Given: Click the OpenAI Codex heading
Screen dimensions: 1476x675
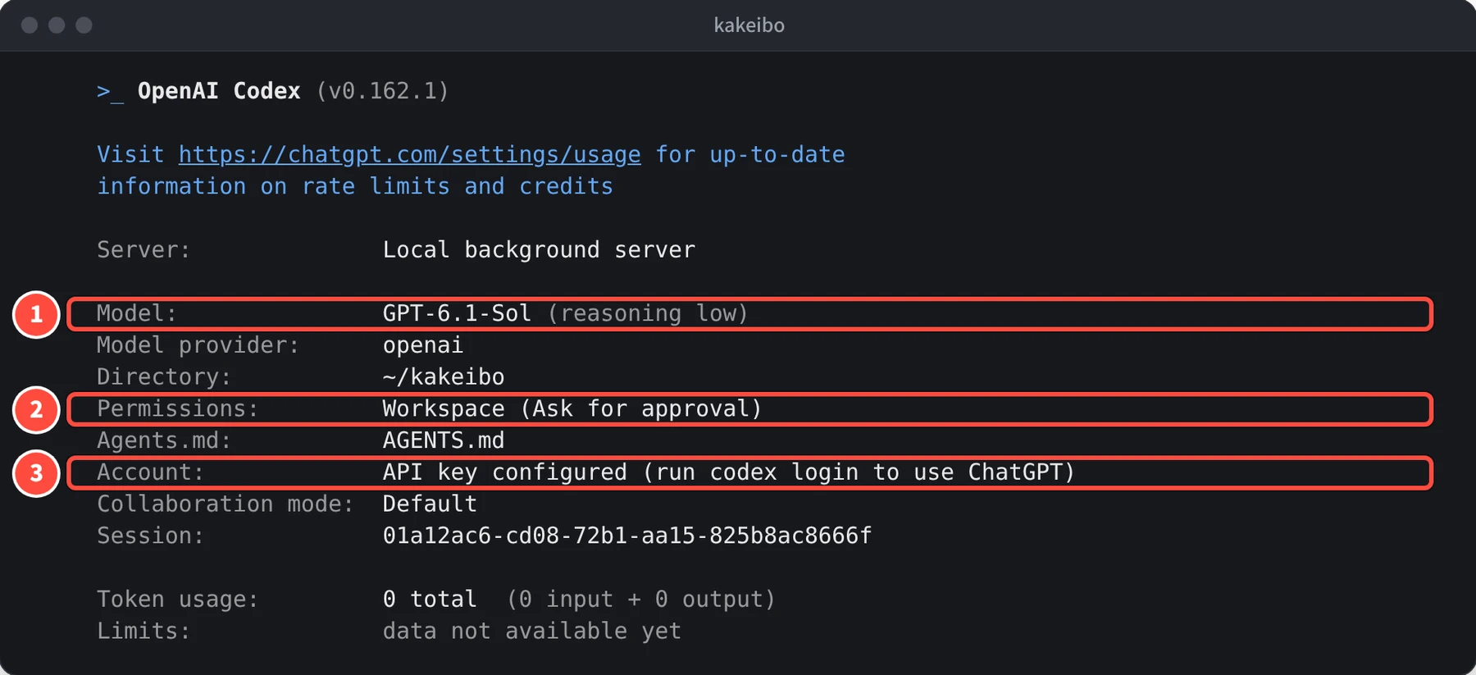Looking at the screenshot, I should [x=219, y=90].
